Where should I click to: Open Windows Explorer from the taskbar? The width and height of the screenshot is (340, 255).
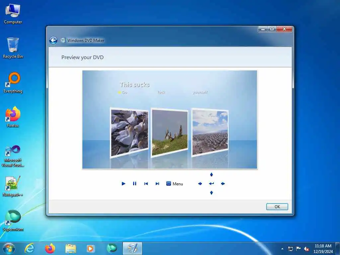click(70, 248)
